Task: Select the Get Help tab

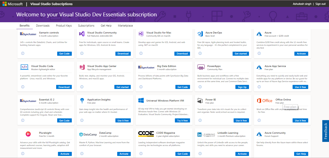Action: click(x=106, y=26)
